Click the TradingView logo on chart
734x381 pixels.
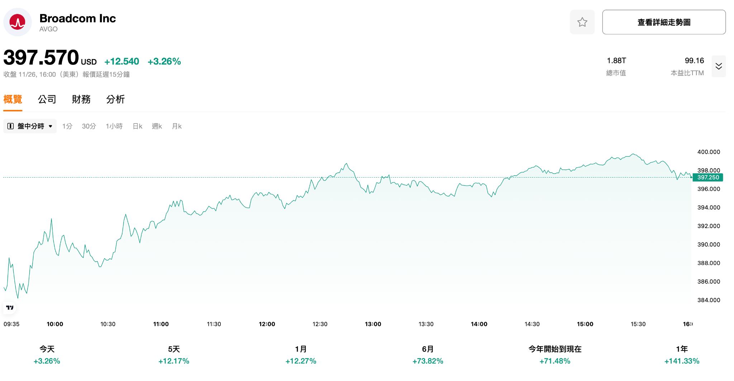point(10,308)
